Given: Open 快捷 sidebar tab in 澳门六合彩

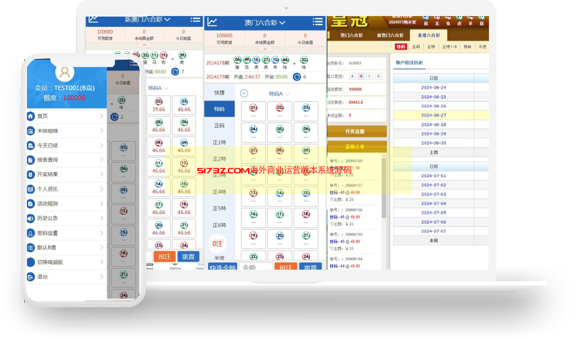Looking at the screenshot, I should click(x=219, y=93).
